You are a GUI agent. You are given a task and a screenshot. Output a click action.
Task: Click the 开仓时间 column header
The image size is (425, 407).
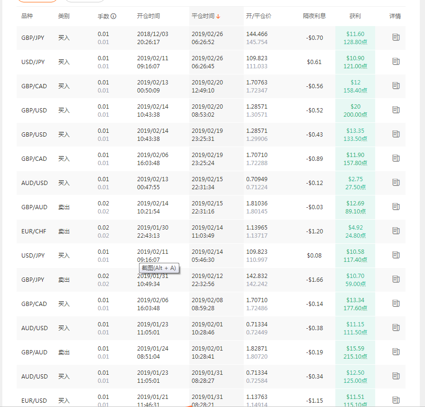click(148, 16)
